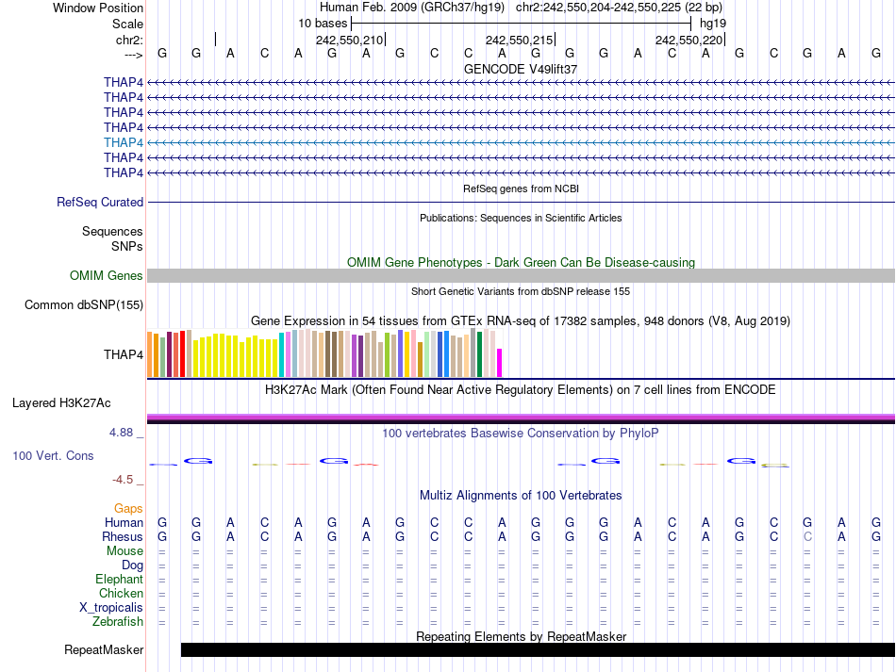The width and height of the screenshot is (896, 672).
Task: Click the 242,550,215 position marker on ruler
Action: (519, 40)
